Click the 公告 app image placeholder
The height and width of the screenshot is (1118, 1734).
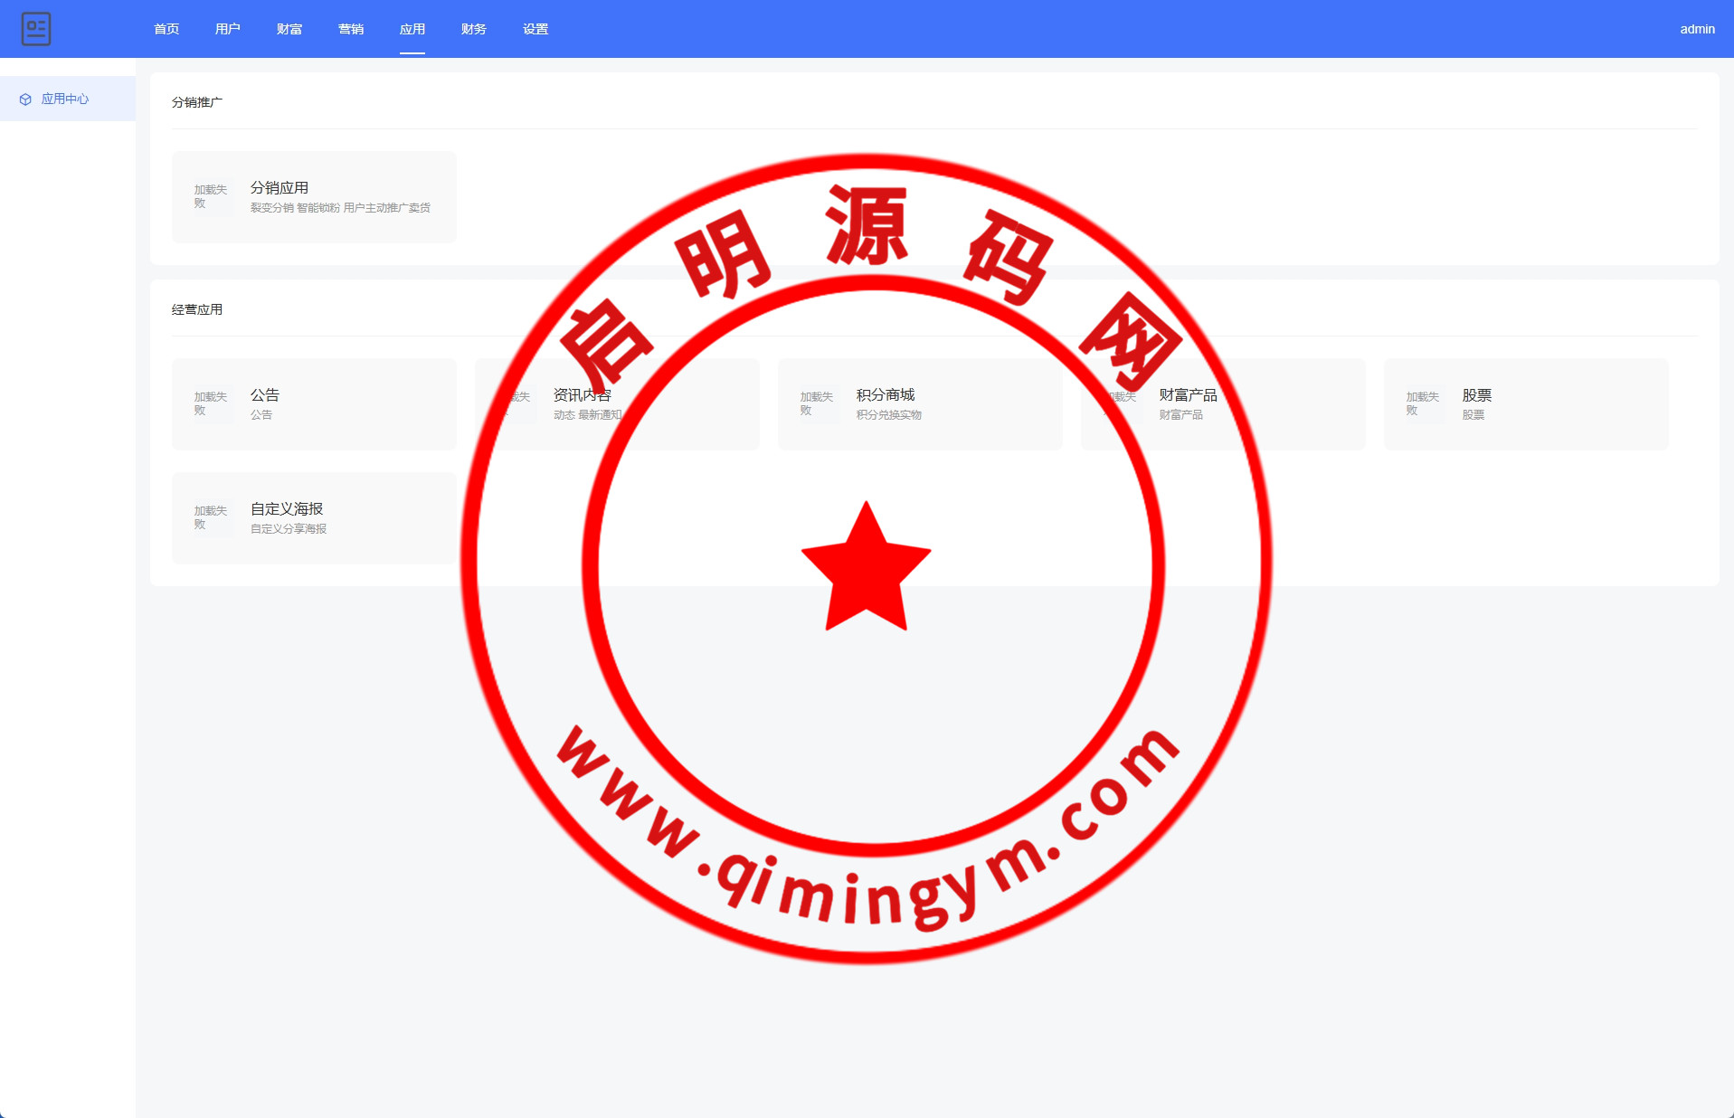[212, 404]
